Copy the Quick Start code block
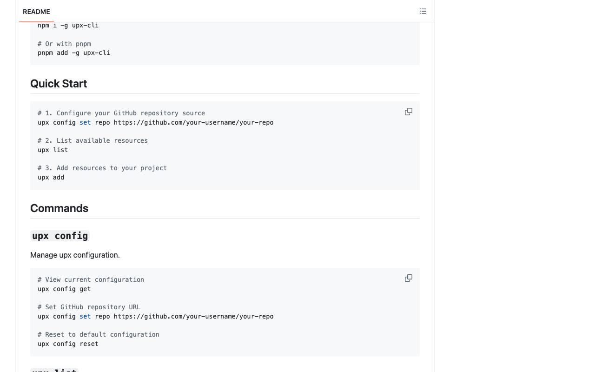The height and width of the screenshot is (372, 595). (409, 112)
